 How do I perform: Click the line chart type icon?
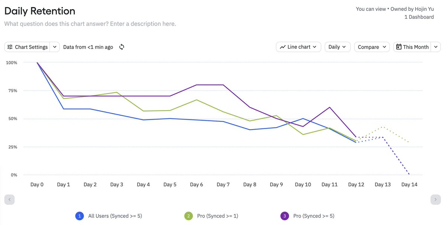click(x=283, y=47)
